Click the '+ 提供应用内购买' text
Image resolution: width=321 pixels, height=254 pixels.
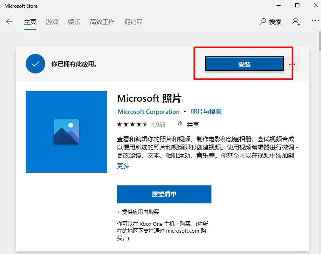[138, 212]
